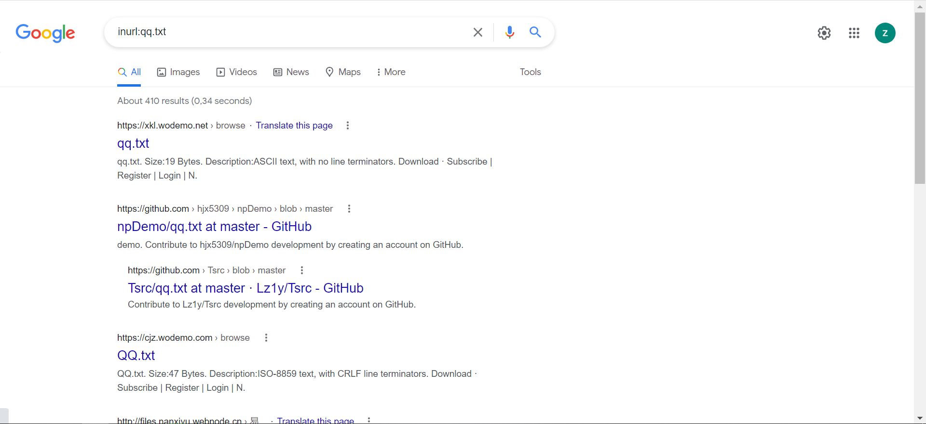Viewport: 926px width, 424px height.
Task: Open options for npDemo GitHub result
Action: pos(349,209)
